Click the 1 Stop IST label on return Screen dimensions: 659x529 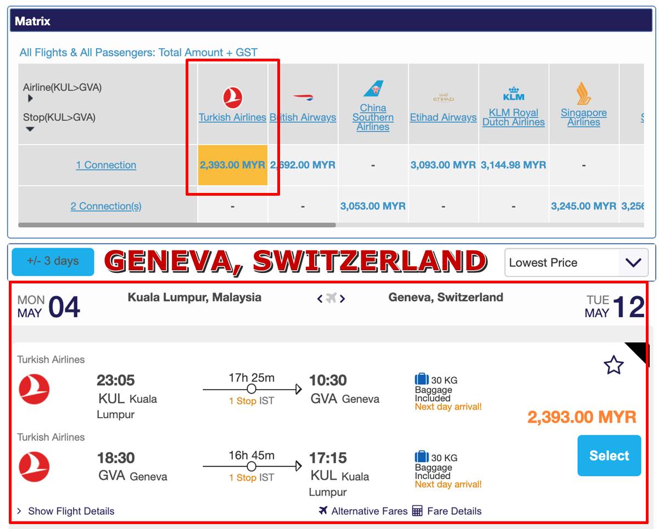click(x=252, y=478)
